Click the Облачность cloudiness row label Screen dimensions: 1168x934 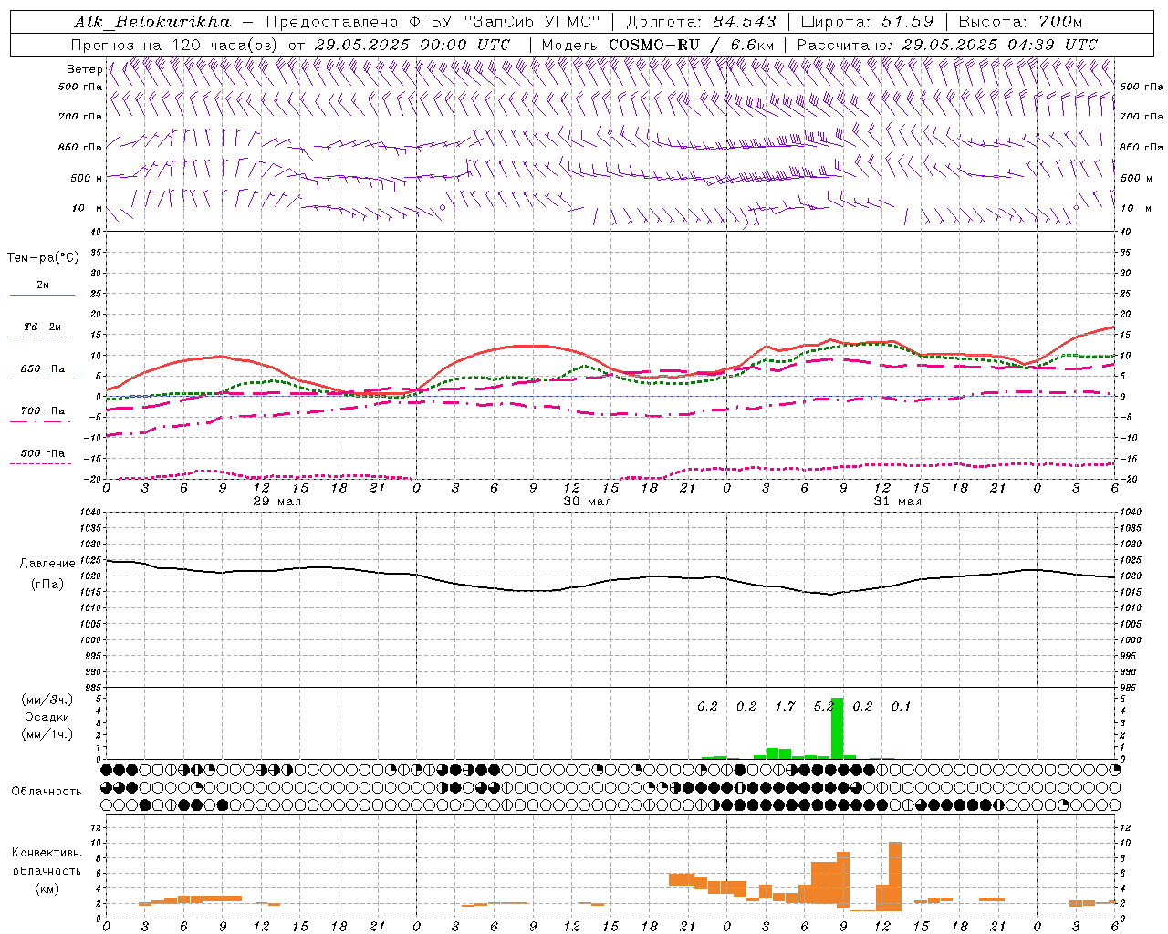click(x=47, y=791)
